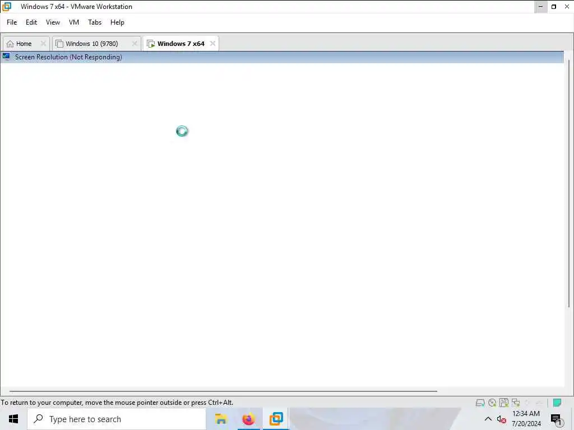Open the notification center icon

(557, 419)
